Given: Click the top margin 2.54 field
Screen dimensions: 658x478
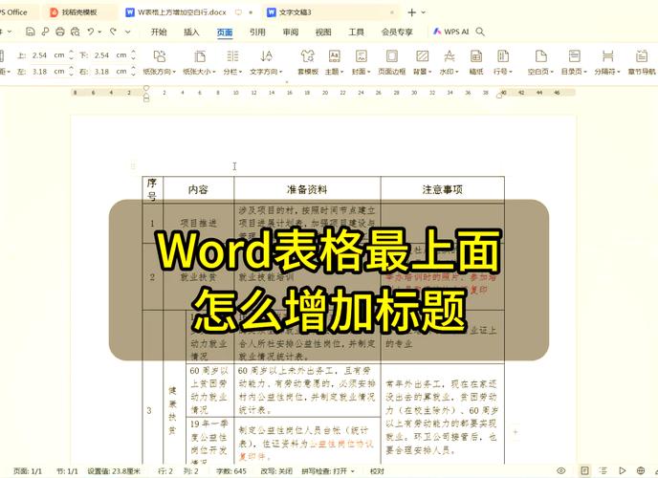Looking at the screenshot, I should tap(48, 54).
